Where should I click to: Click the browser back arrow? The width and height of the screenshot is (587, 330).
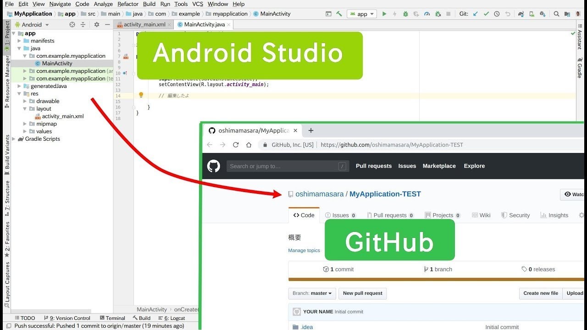tap(210, 145)
